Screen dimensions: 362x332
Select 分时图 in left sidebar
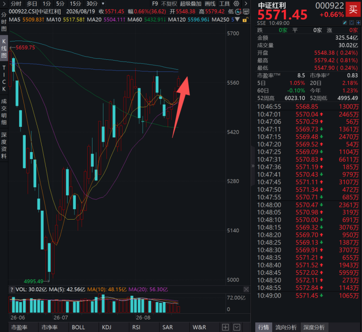pyautogui.click(x=4, y=22)
